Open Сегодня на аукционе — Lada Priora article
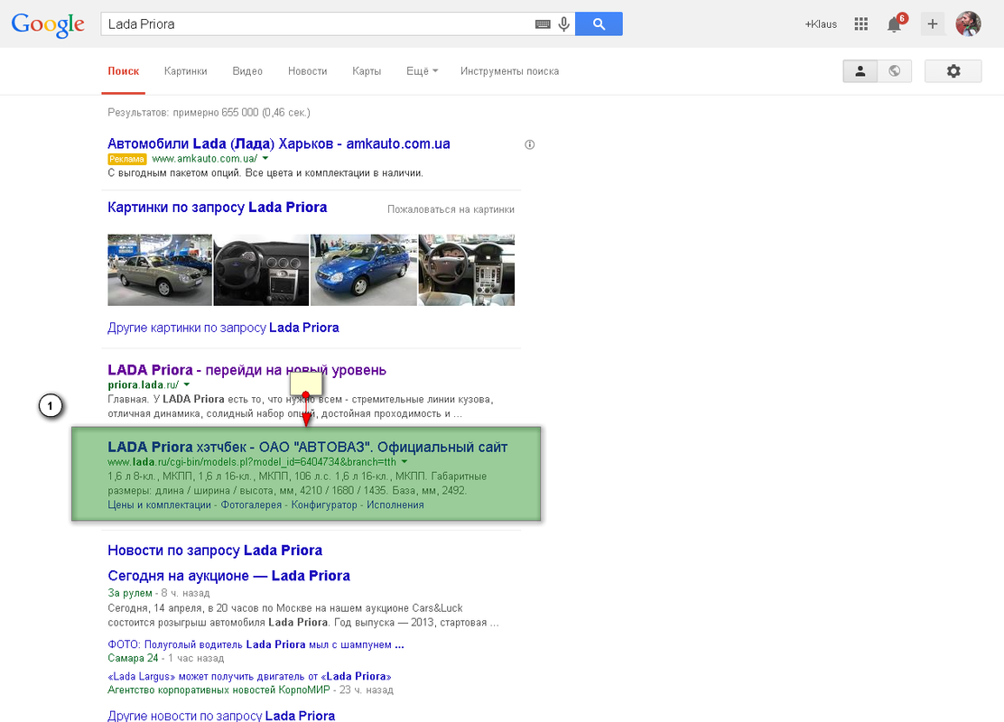This screenshot has width=1004, height=722. click(228, 576)
